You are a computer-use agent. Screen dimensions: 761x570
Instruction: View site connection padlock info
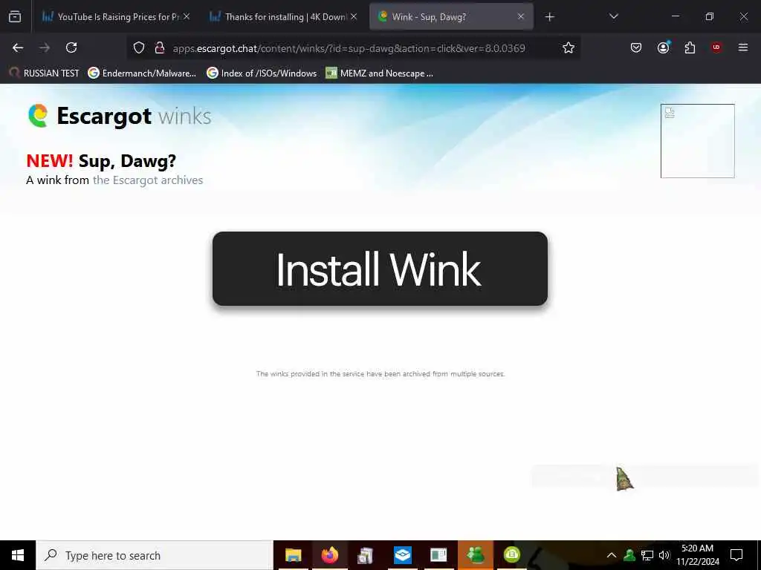click(x=159, y=47)
